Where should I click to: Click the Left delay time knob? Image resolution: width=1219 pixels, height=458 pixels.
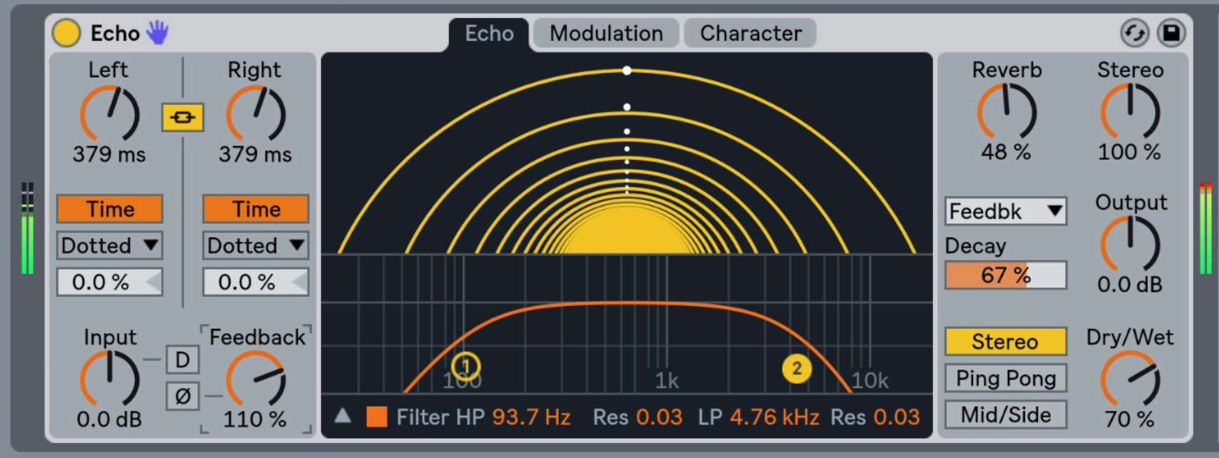(110, 114)
